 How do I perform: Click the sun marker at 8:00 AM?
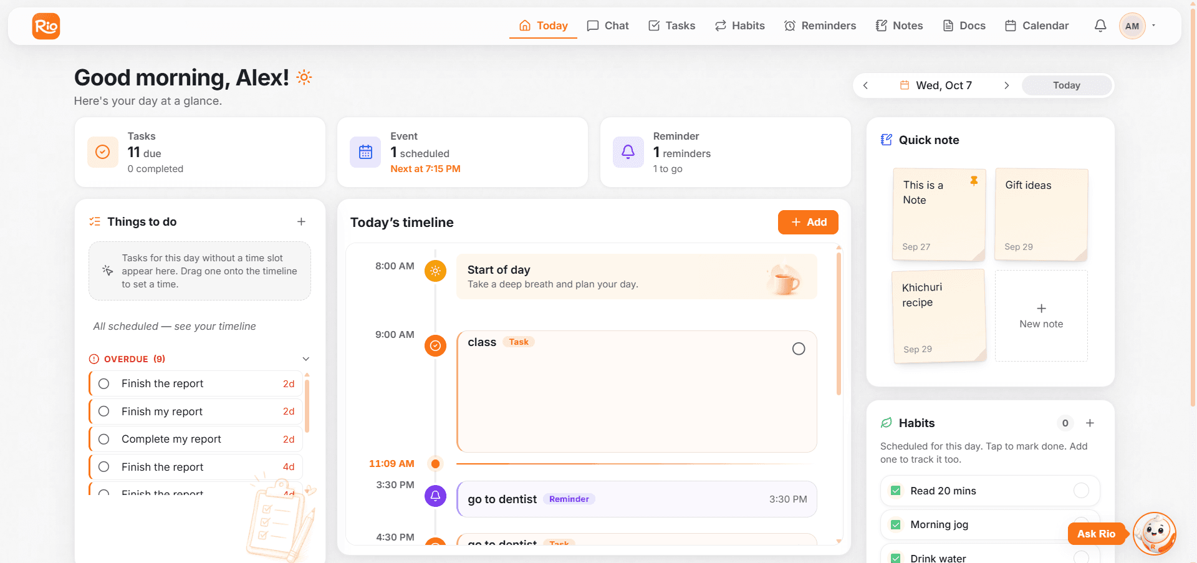click(435, 271)
